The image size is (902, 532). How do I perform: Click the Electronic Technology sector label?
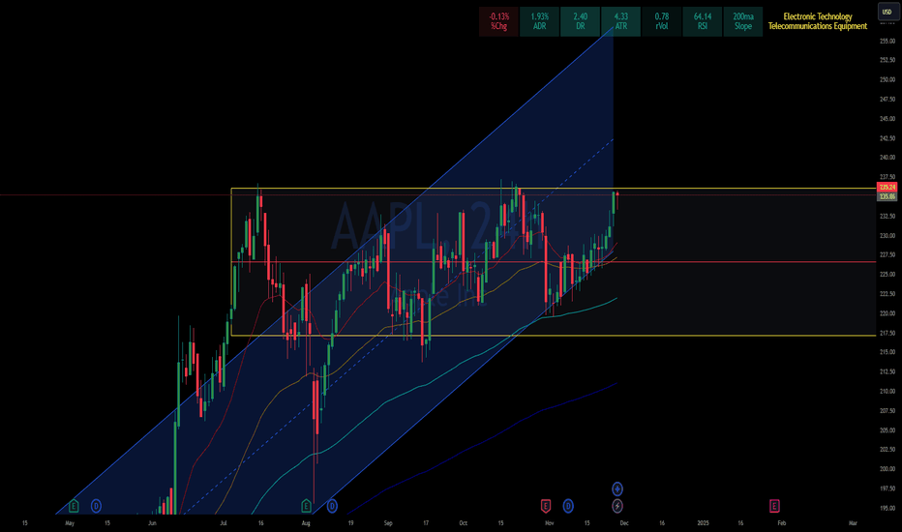pos(818,16)
